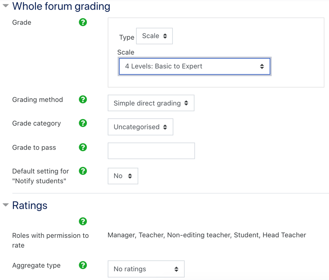
Task: Open the Simple direct grading dropdown
Action: point(151,103)
